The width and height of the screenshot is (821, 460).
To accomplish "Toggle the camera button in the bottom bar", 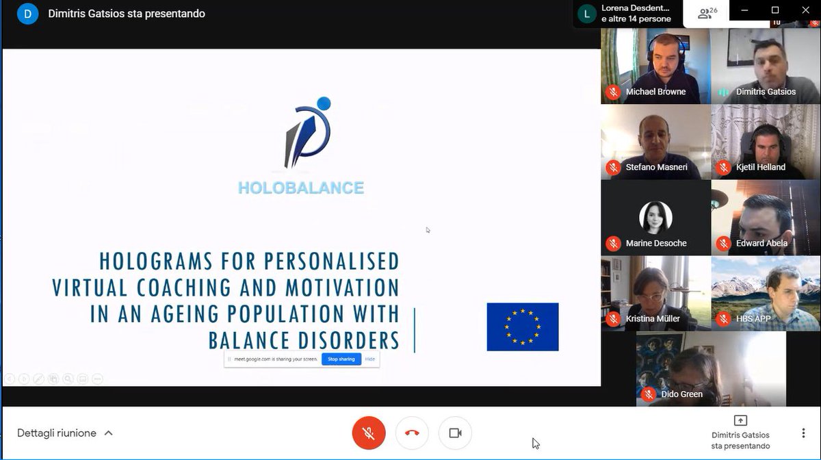I will click(x=455, y=433).
